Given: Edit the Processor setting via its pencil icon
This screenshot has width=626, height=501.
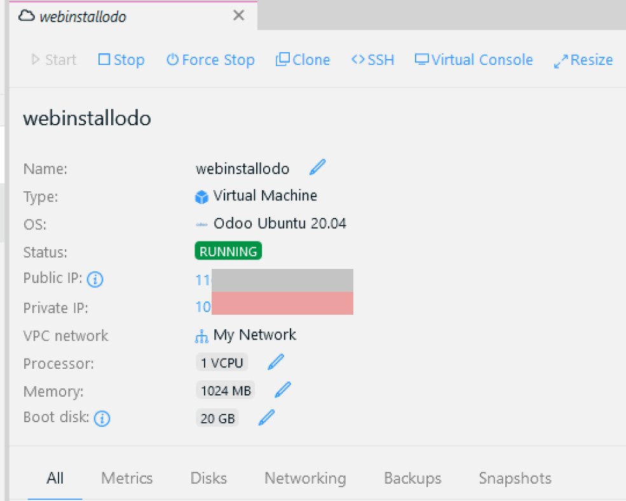Looking at the screenshot, I should (275, 361).
